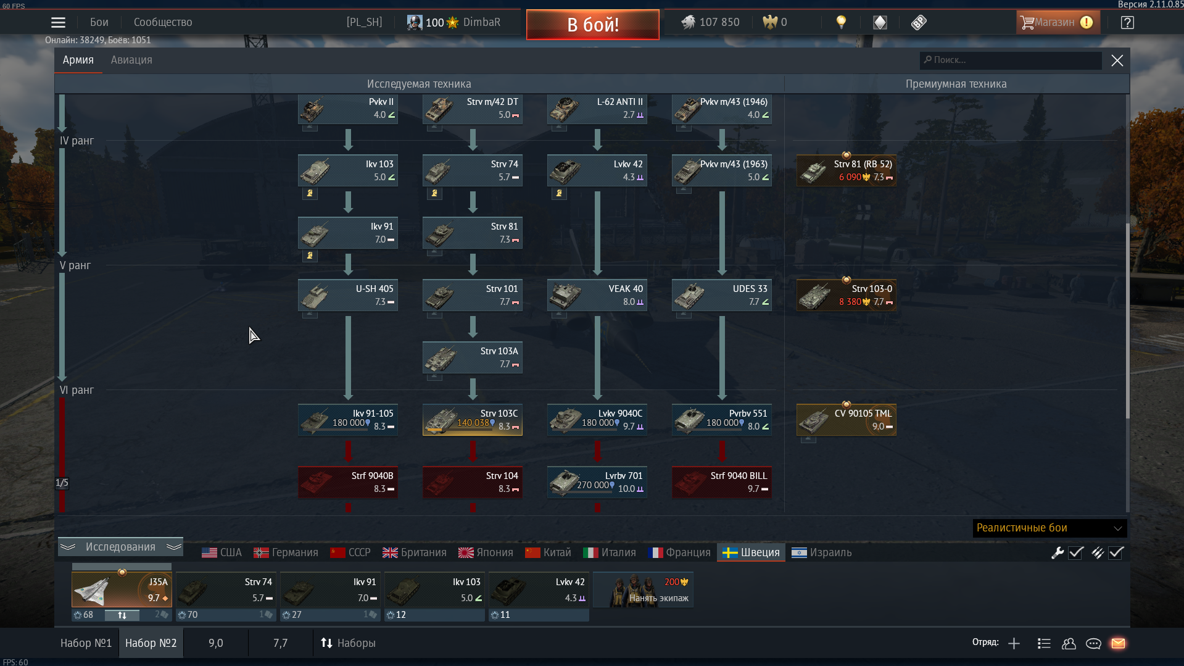Open the Бои menu
Viewport: 1184px width, 666px height.
(x=99, y=22)
